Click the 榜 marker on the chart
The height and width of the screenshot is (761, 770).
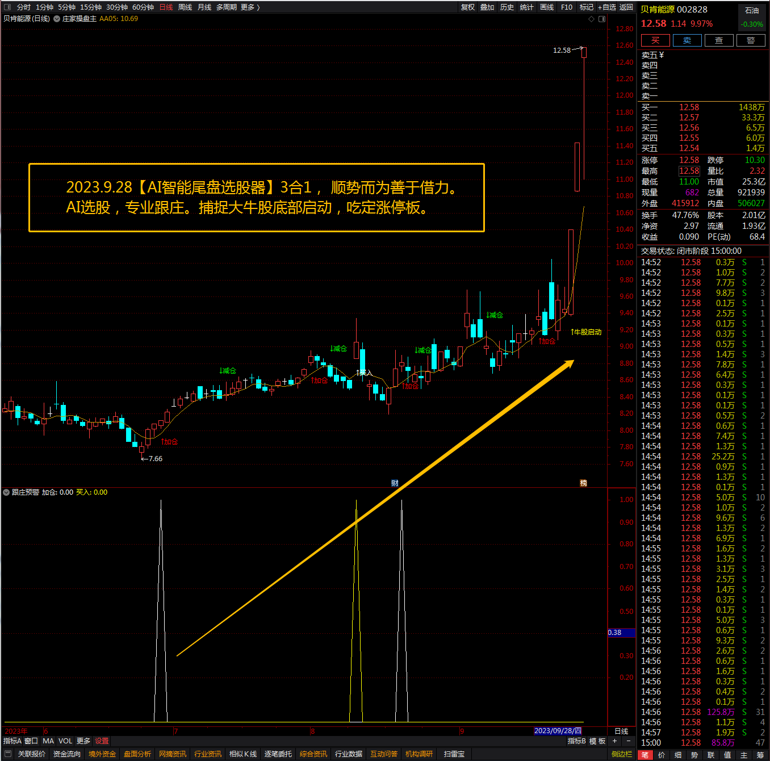[583, 483]
